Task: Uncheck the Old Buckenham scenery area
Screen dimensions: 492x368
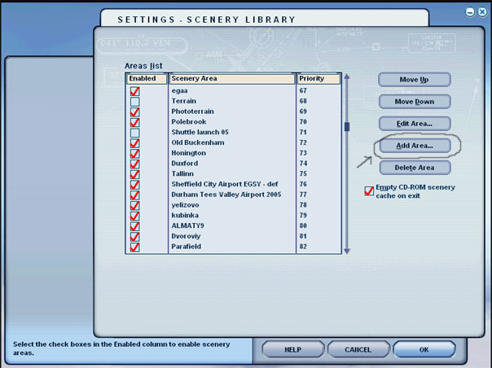Action: [135, 143]
